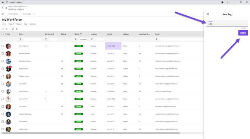This screenshot has height=139, width=250.
Task: Open Victor Creed's profile photo
Action: (8, 129)
